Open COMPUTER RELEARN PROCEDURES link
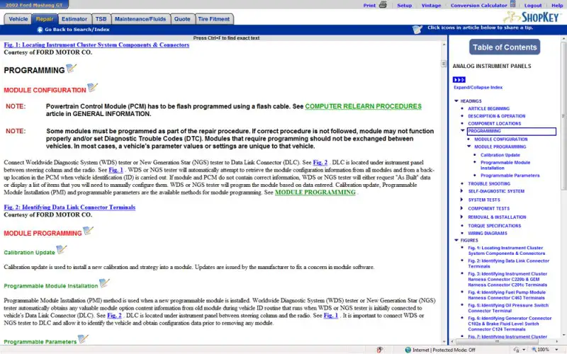 click(363, 106)
